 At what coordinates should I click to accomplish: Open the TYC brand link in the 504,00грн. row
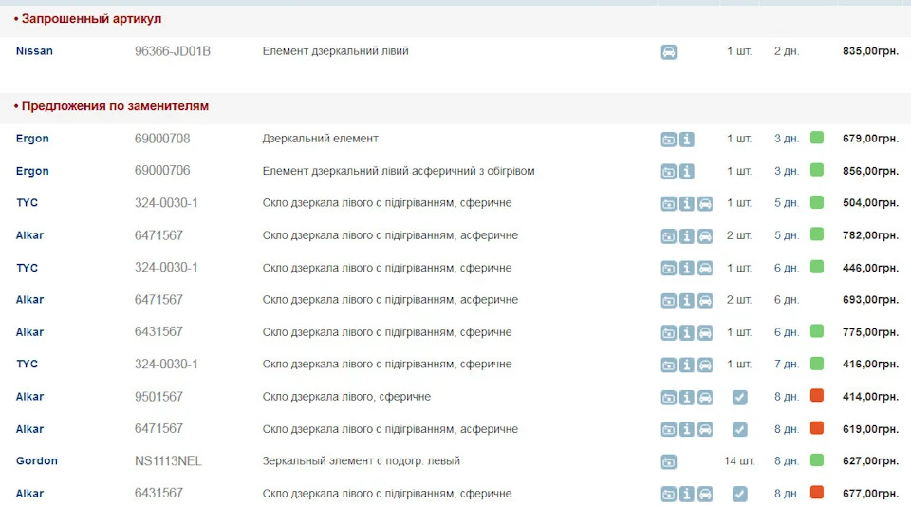27,203
